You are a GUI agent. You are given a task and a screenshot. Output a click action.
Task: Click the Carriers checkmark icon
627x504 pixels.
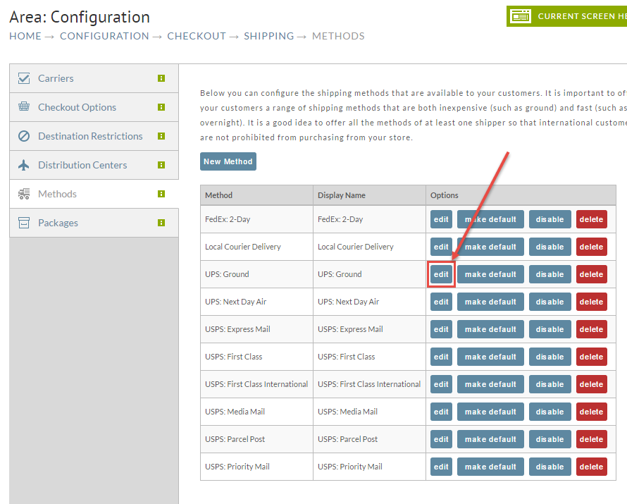click(x=24, y=78)
